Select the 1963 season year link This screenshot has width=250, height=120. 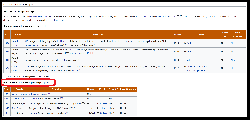[x=6, y=43]
